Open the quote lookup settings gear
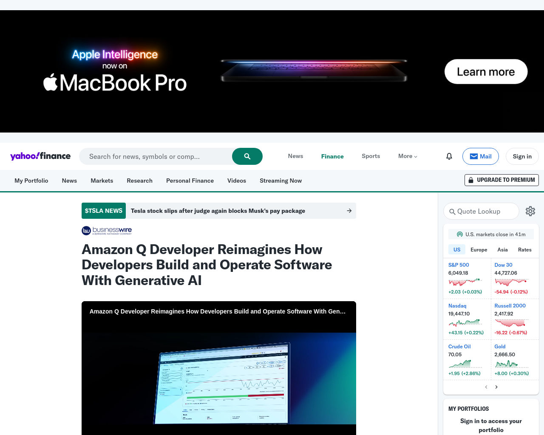The image size is (544, 435). click(530, 211)
